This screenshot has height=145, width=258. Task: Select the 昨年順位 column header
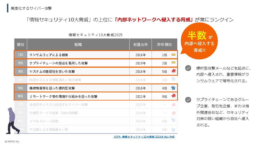coord(164,45)
